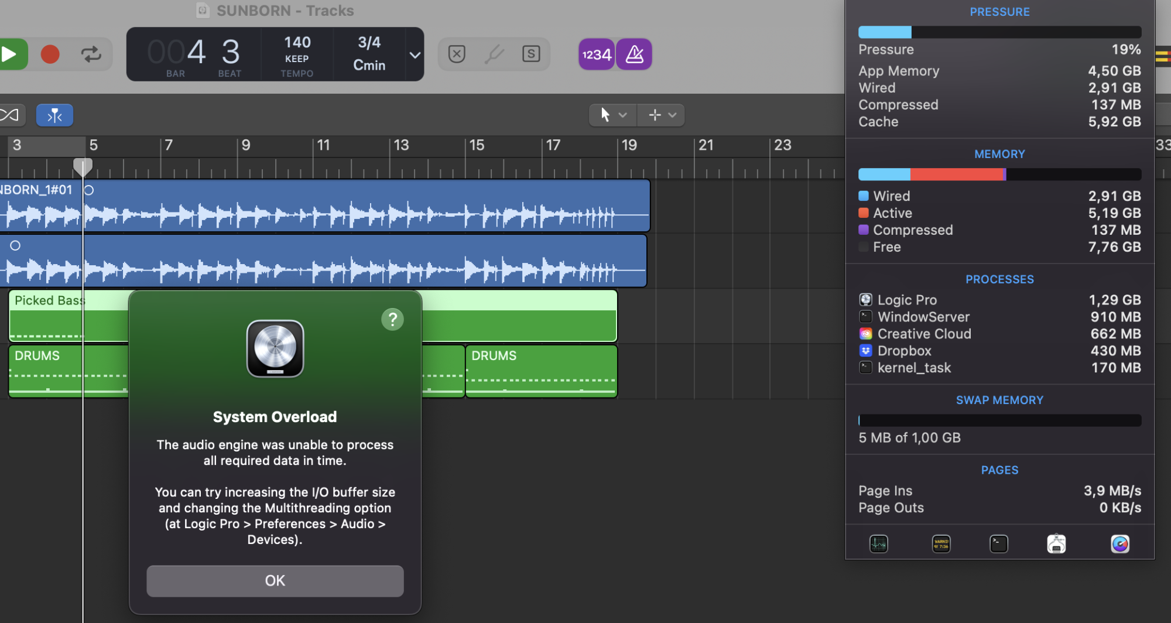1171x623 pixels.
Task: Click OK in System Overload dialog
Action: [275, 580]
